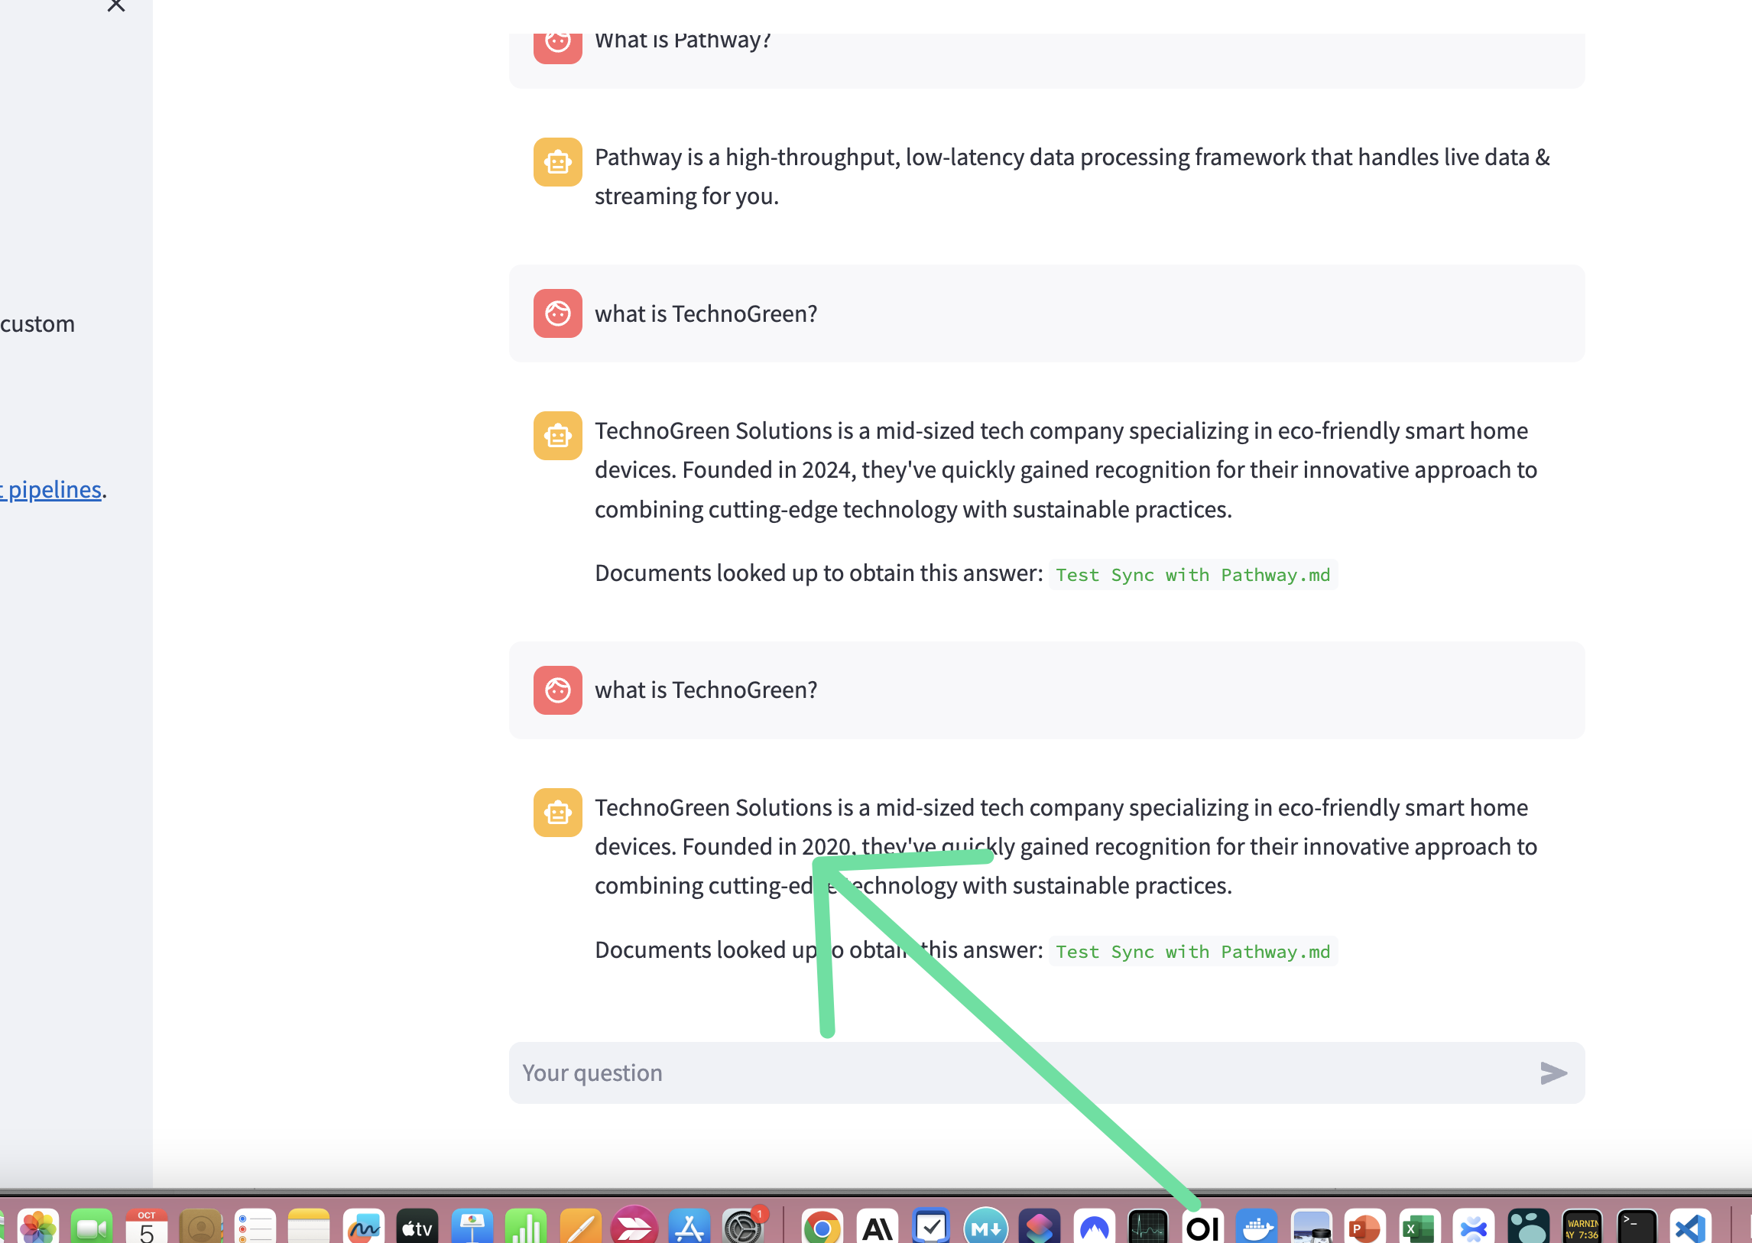Viewport: 1752px width, 1243px height.
Task: Launch Visual Studio Code from dock
Action: tap(1690, 1227)
